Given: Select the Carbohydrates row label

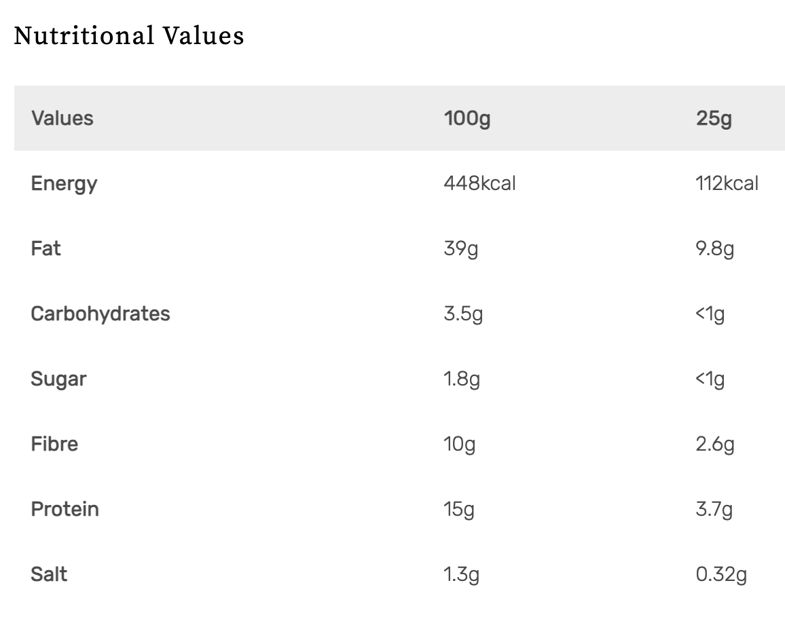Looking at the screenshot, I should click(x=101, y=314).
